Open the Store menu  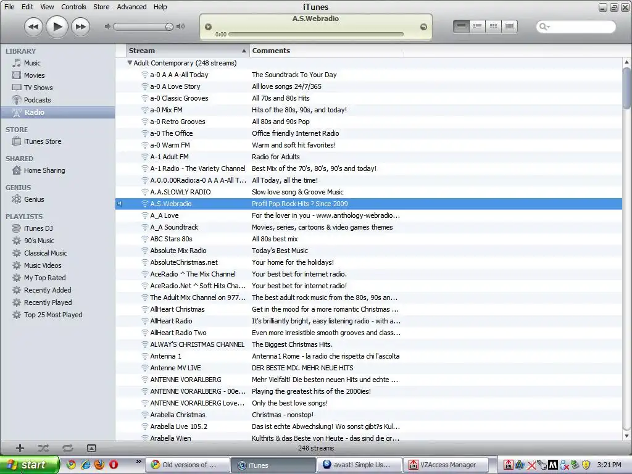point(101,7)
